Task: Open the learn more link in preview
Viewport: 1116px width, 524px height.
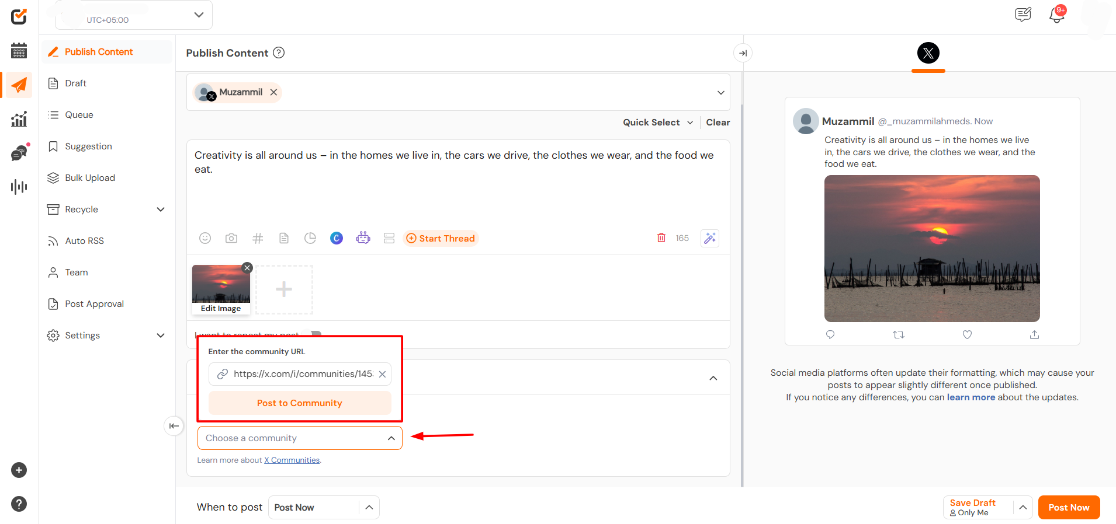Action: 971,397
